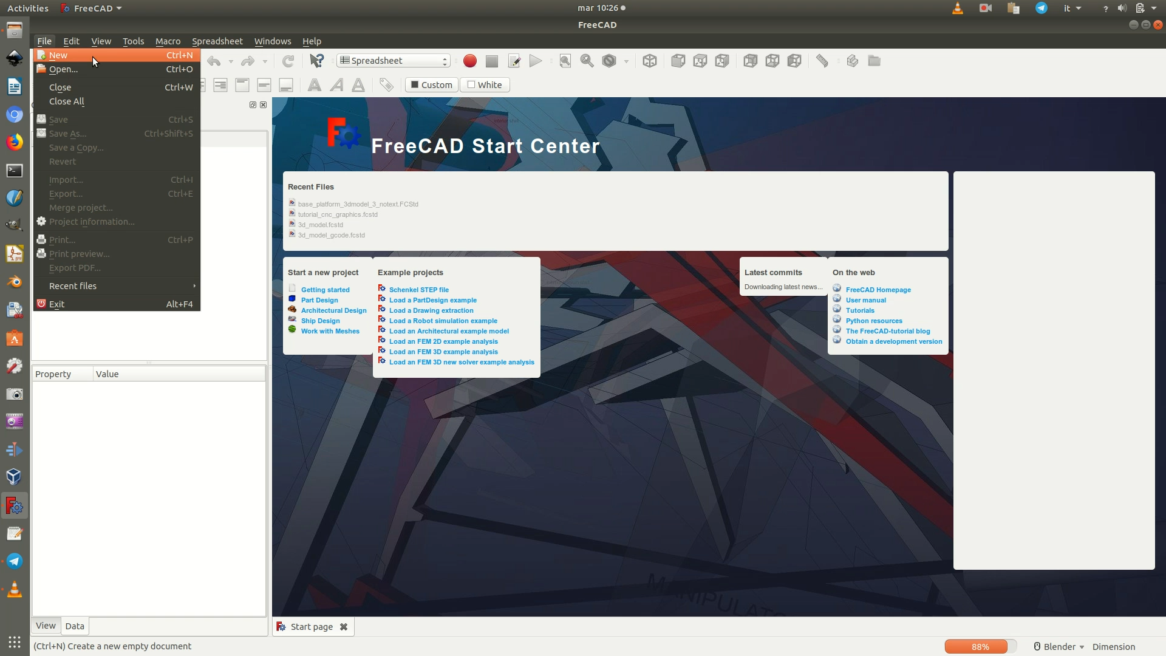
Task: Open the Spreadsheet workbench selector
Action: (x=394, y=61)
